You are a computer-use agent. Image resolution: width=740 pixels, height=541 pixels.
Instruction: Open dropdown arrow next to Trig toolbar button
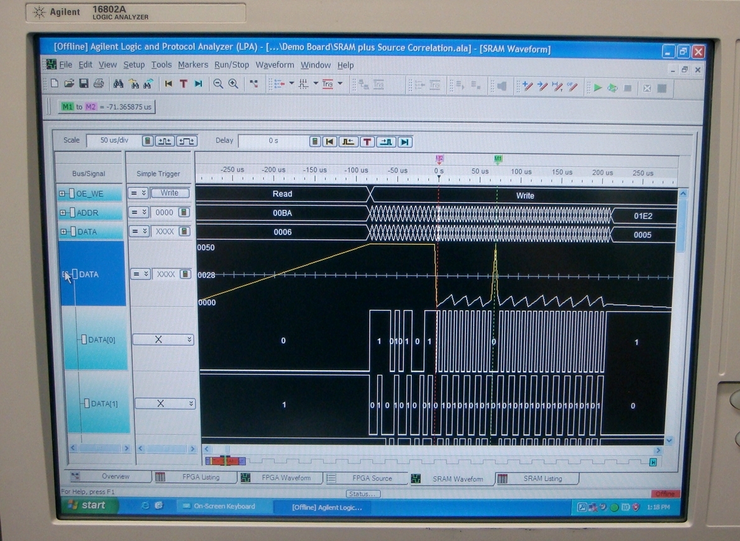pos(340,84)
